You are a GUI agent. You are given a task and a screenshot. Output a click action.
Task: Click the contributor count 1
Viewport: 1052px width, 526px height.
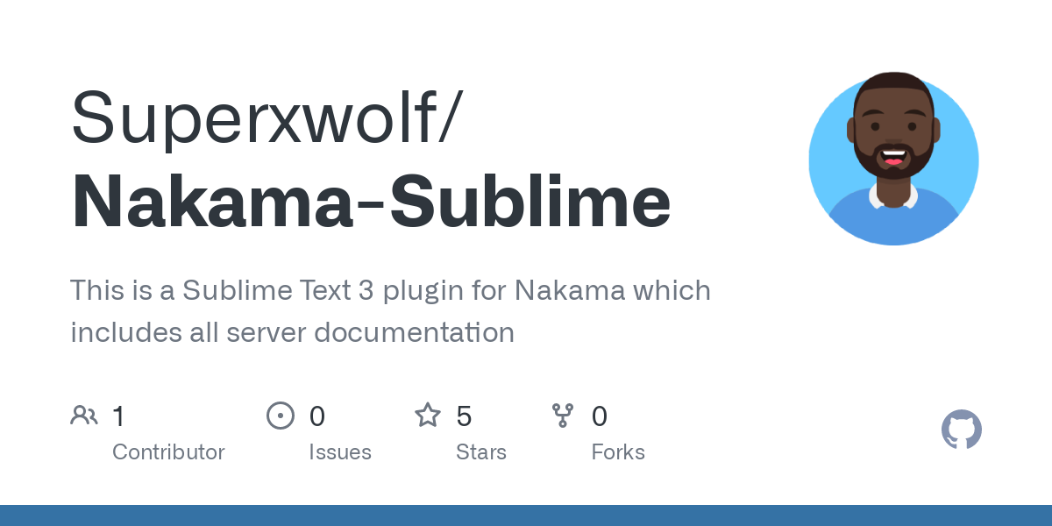[119, 416]
